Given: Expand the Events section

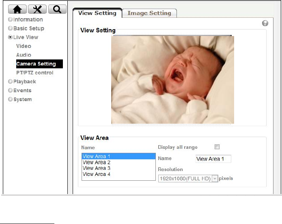Looking at the screenshot, I should pyautogui.click(x=20, y=91).
